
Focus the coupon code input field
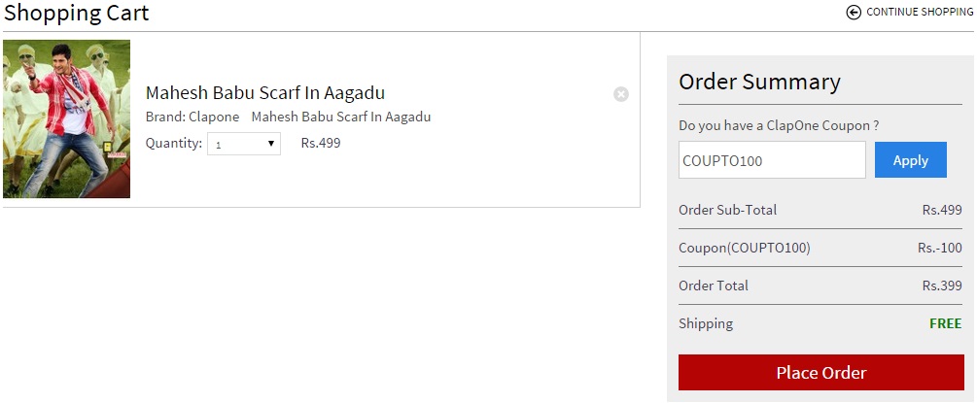click(x=771, y=160)
